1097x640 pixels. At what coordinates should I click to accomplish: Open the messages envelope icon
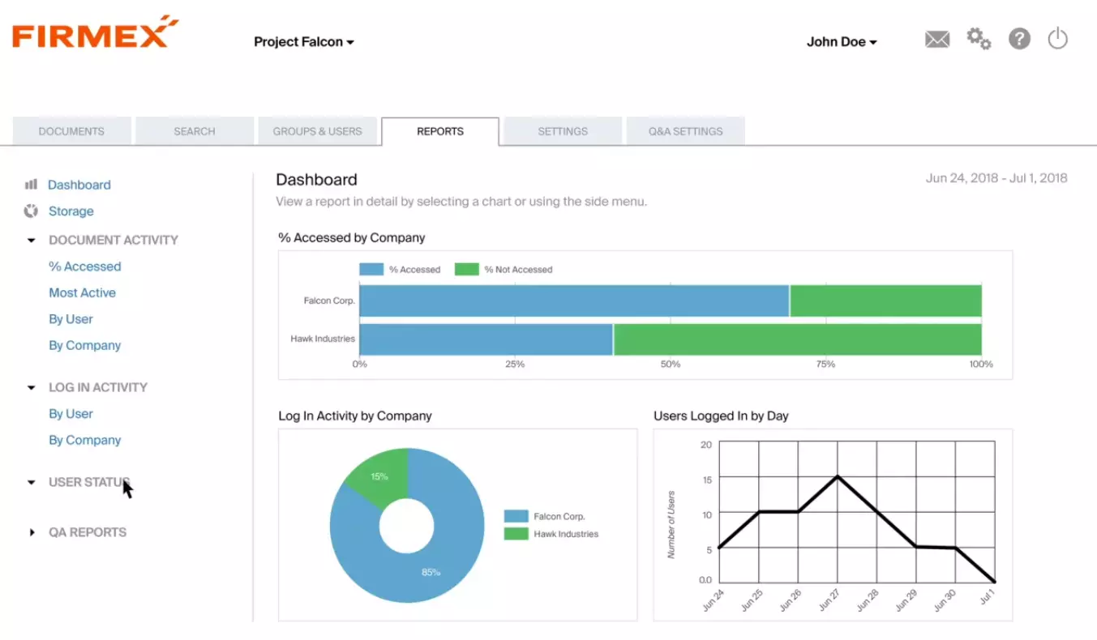pos(937,39)
